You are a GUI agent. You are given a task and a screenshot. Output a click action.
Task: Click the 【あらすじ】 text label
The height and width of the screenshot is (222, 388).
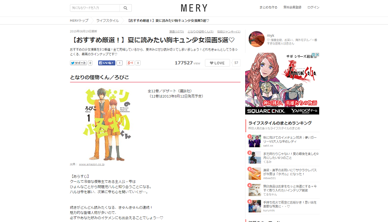point(80,177)
